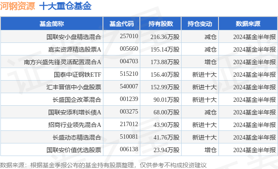Image resolution: width=278 pixels, height=169 pixels.
Task: Select fund code 003275
Action: 129,111
